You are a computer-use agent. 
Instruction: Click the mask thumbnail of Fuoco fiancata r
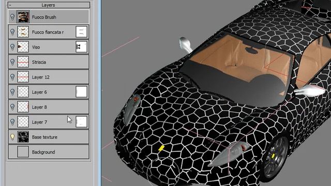click(x=82, y=32)
